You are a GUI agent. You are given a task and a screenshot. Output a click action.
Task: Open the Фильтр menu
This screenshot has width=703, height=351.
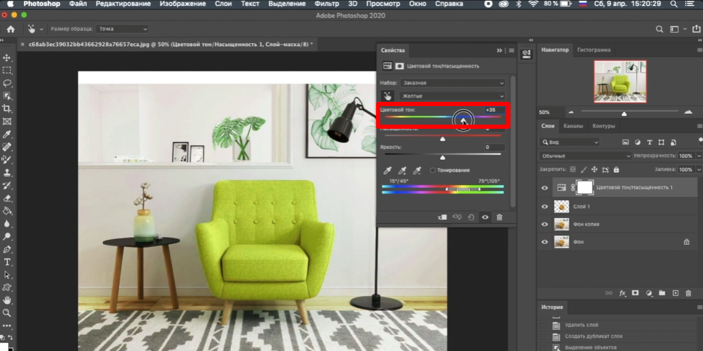pyautogui.click(x=327, y=4)
